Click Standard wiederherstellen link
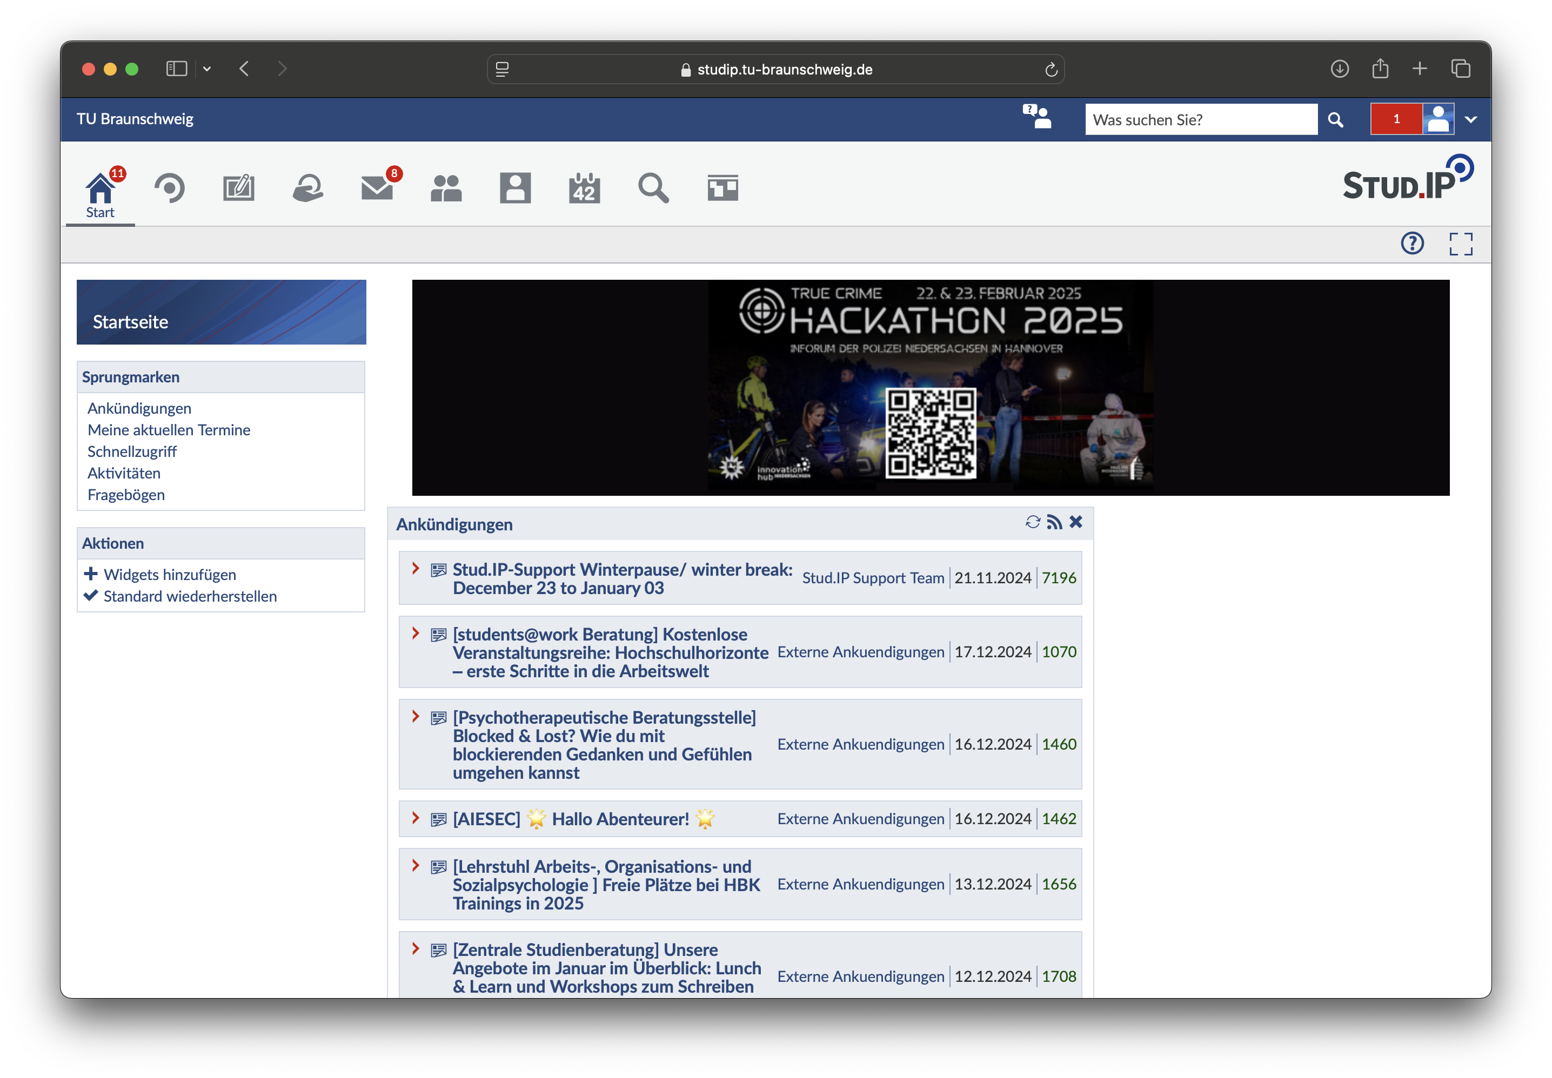Viewport: 1552px width, 1078px height. [190, 596]
